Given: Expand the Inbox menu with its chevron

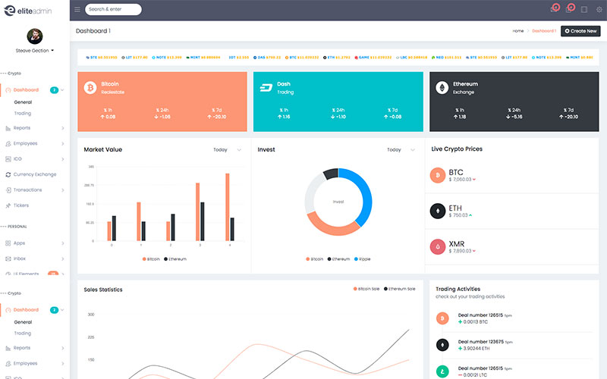Looking at the screenshot, I should coord(63,258).
